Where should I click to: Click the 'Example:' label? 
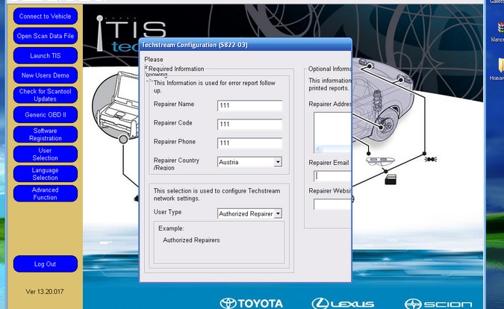(x=171, y=228)
